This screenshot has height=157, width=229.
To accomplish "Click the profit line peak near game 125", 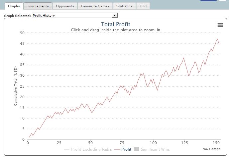I will tap(183, 58).
